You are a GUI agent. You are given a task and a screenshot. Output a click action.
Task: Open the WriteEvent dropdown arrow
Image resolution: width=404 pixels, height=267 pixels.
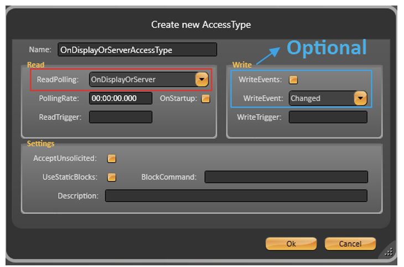click(x=360, y=99)
